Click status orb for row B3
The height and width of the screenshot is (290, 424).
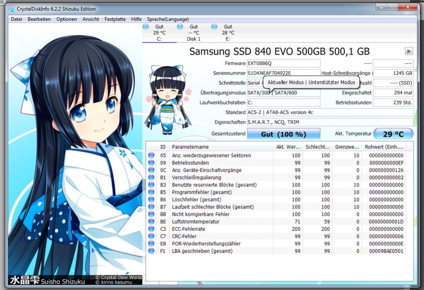(x=151, y=185)
